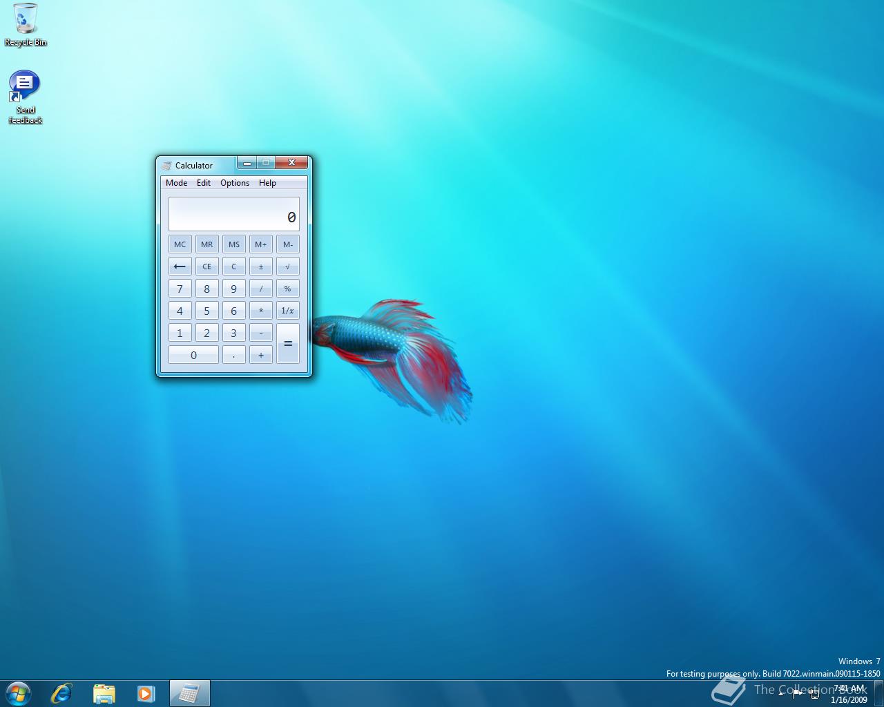Image resolution: width=884 pixels, height=707 pixels.
Task: Tap digit 6 on the calculator
Action: pos(234,311)
